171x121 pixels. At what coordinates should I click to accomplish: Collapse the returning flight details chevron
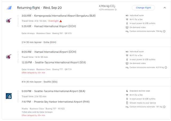click(x=165, y=8)
